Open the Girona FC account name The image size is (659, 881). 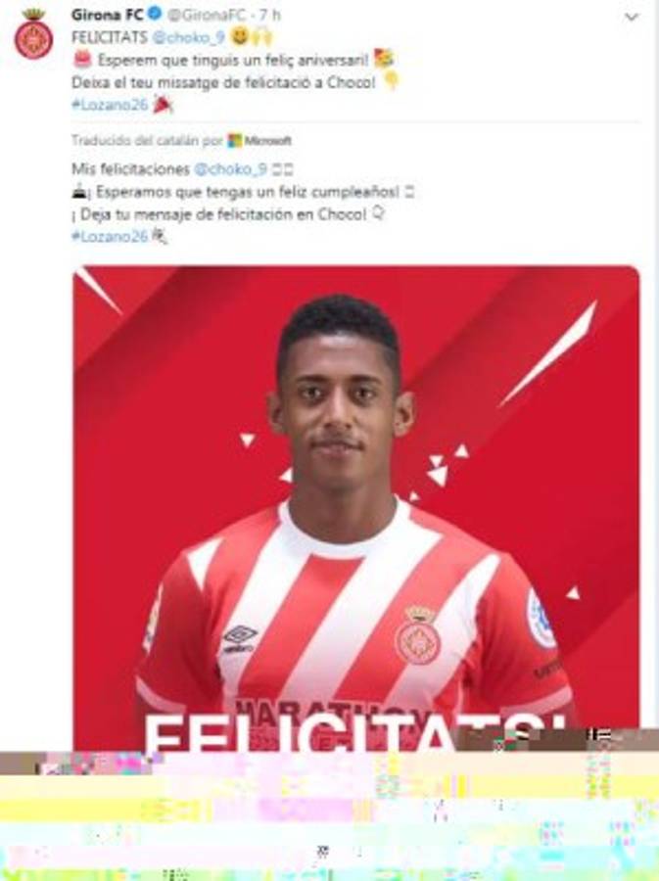[108, 14]
